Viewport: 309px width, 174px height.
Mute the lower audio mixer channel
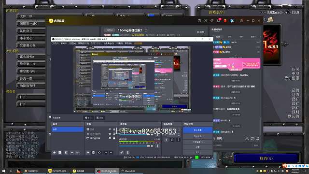click(x=152, y=146)
